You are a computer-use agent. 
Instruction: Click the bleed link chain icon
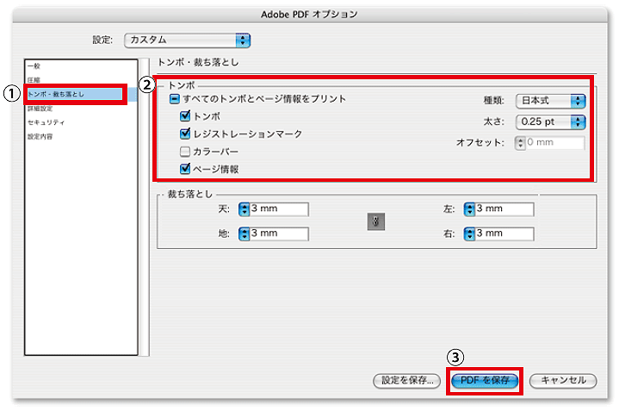click(375, 221)
